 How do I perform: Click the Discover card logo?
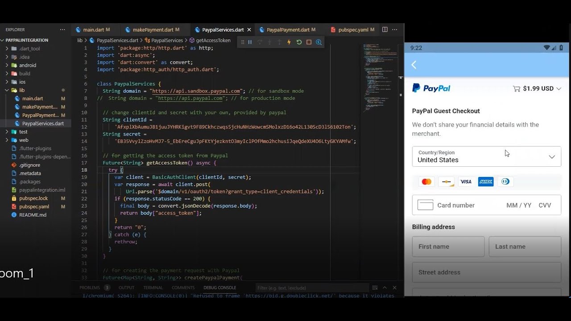[446, 181]
